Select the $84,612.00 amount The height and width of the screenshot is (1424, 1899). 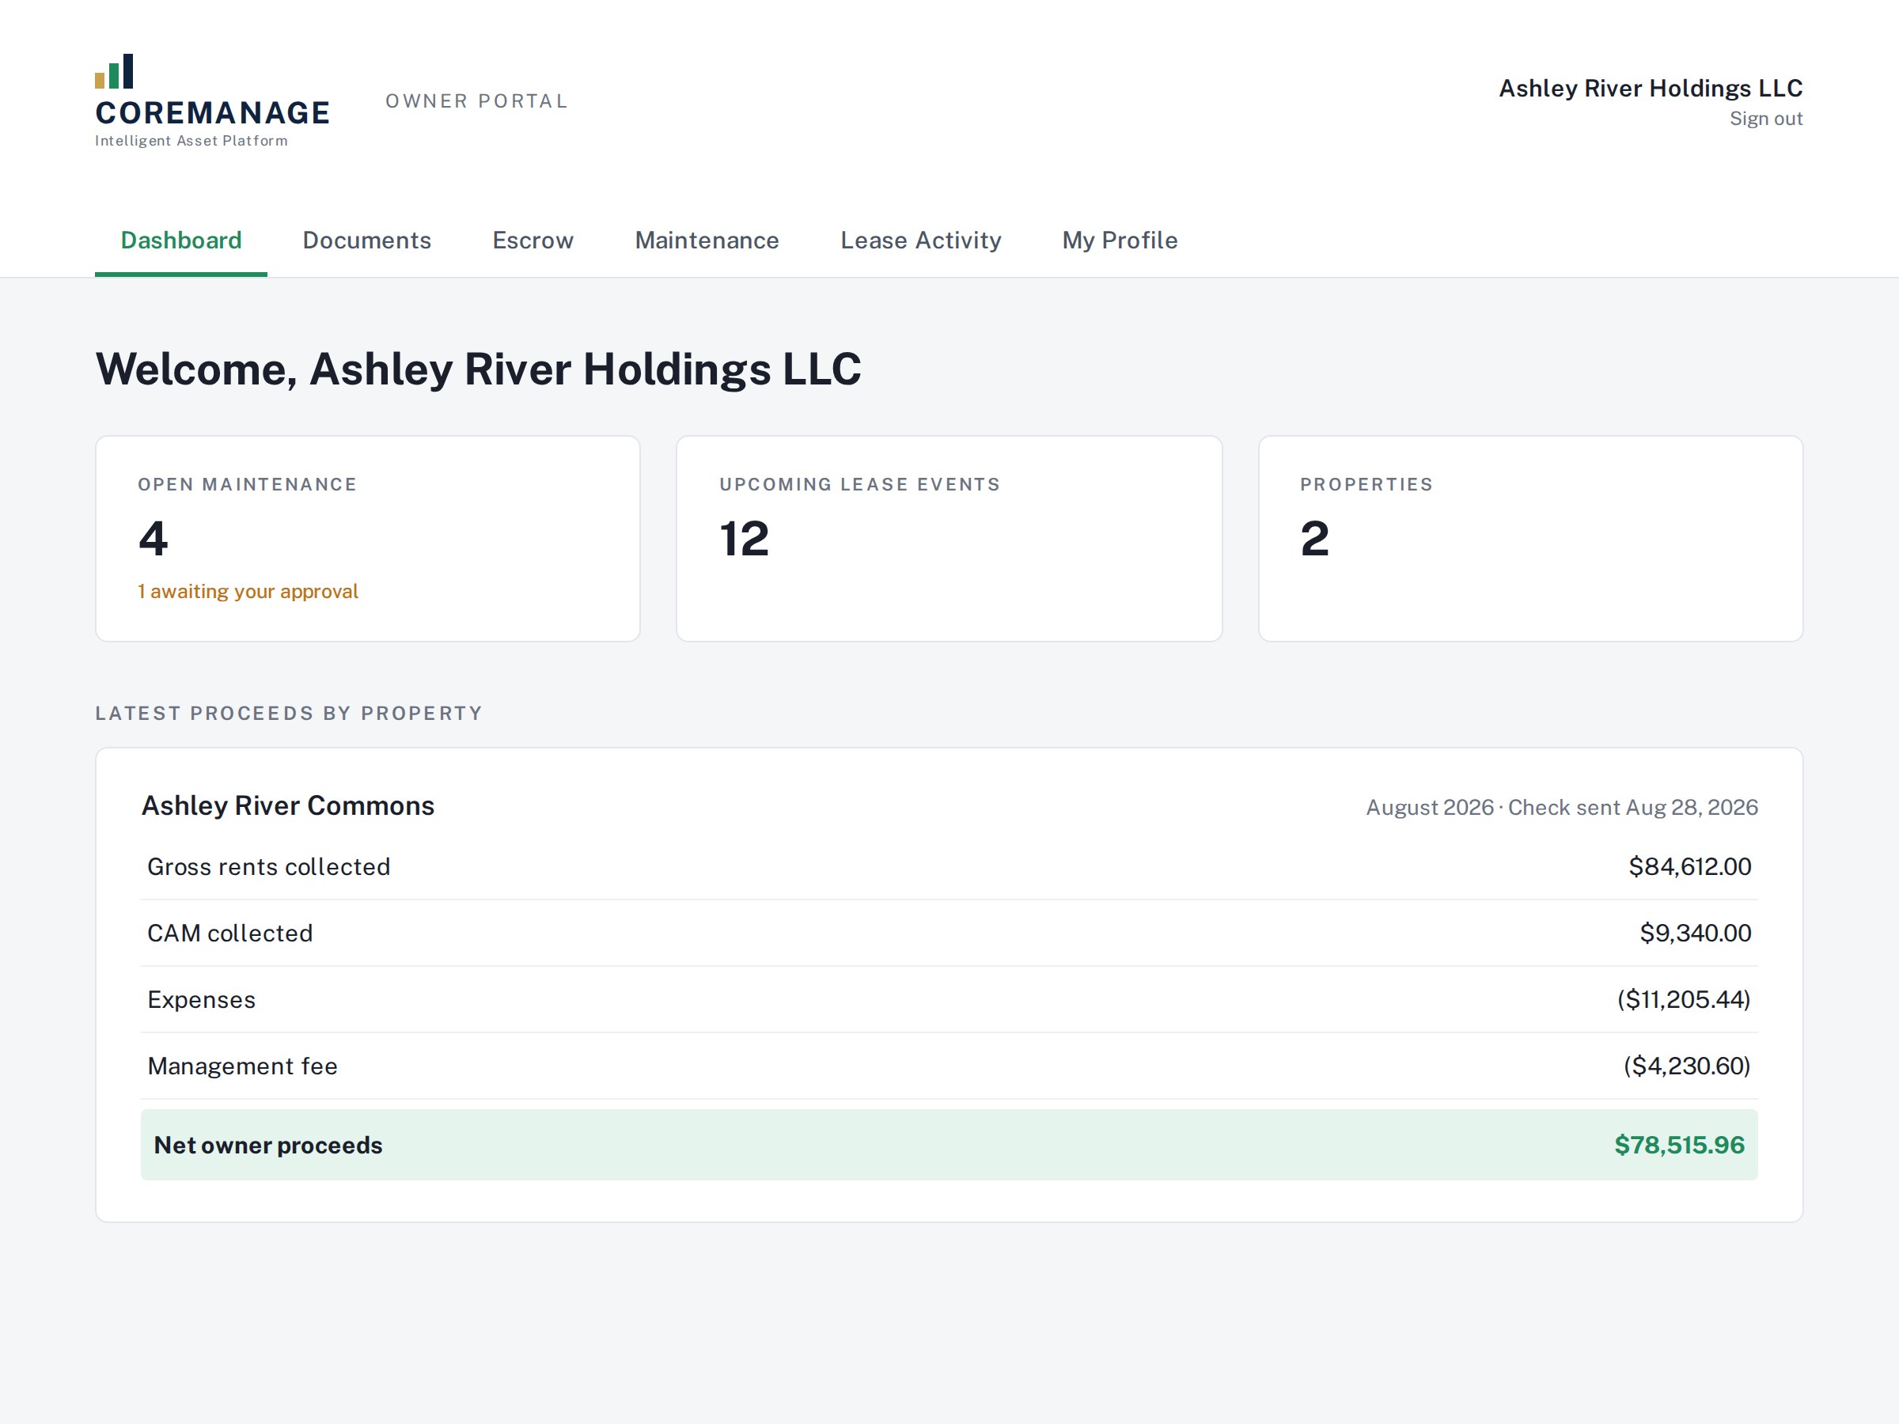(x=1689, y=867)
